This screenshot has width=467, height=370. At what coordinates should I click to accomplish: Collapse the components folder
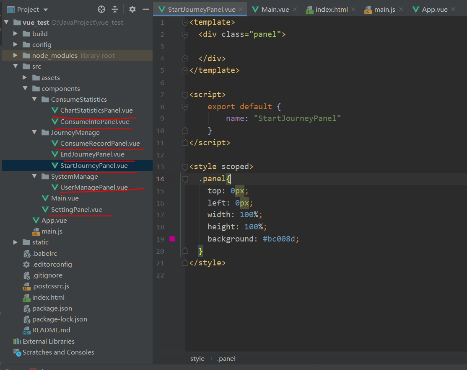pos(25,88)
